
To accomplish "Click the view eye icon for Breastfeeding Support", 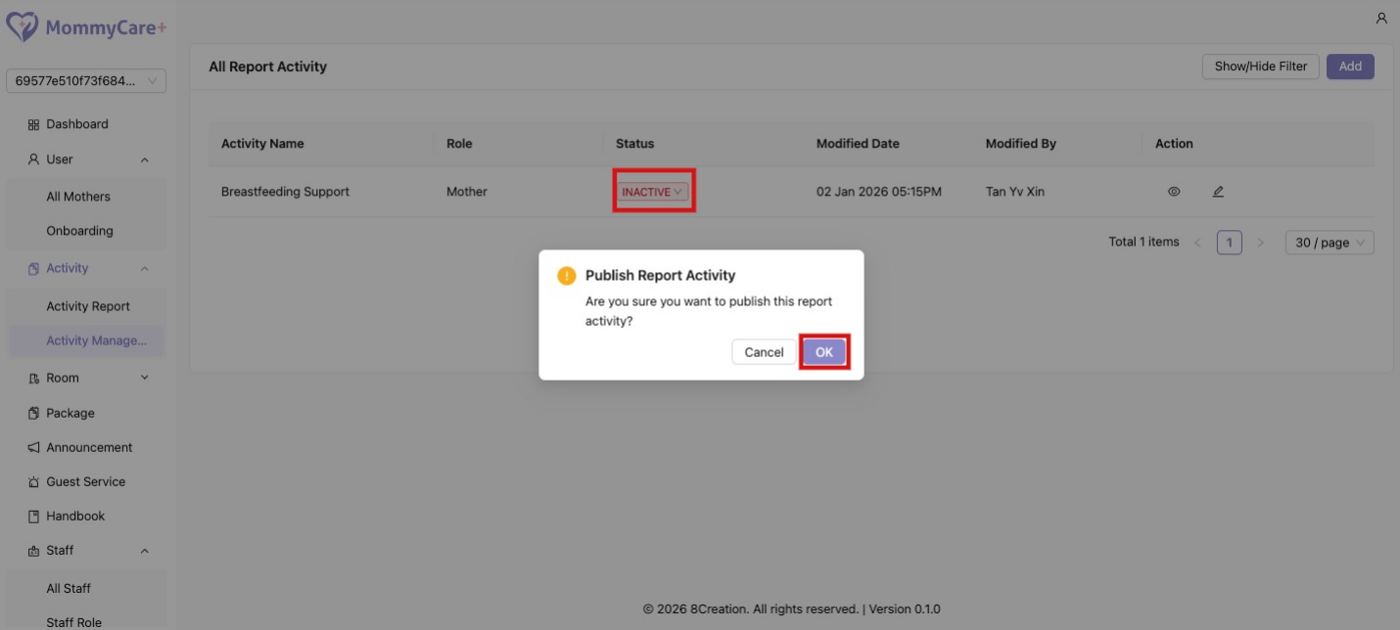I will [1174, 192].
